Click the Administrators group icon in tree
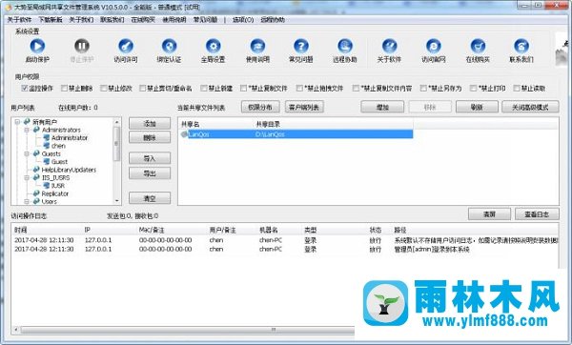 tap(36, 130)
